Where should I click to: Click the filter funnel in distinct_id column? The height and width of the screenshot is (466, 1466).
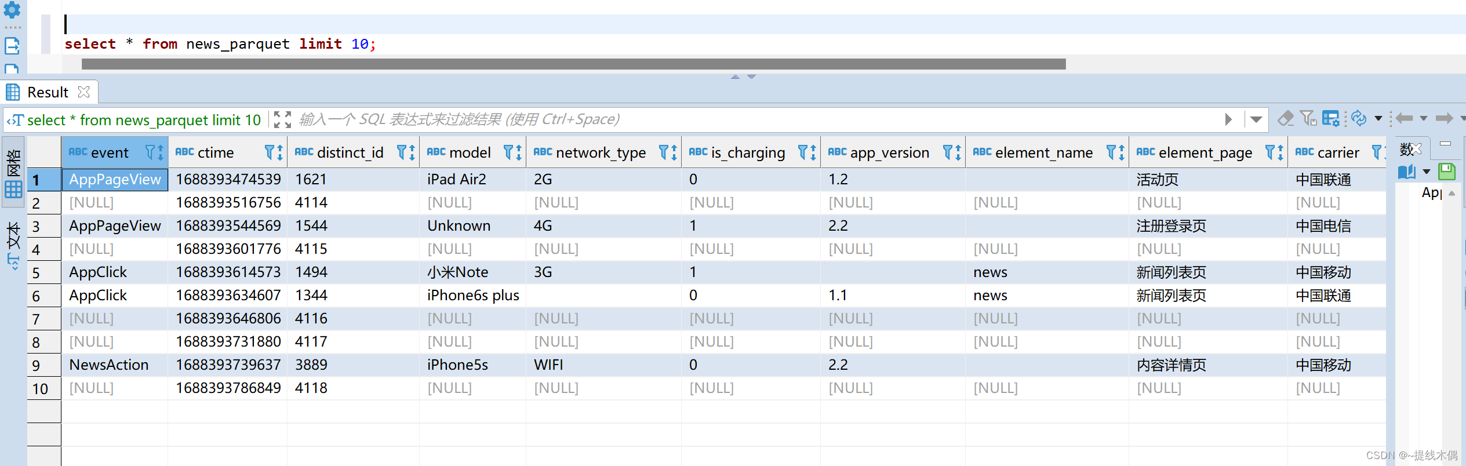coord(402,152)
